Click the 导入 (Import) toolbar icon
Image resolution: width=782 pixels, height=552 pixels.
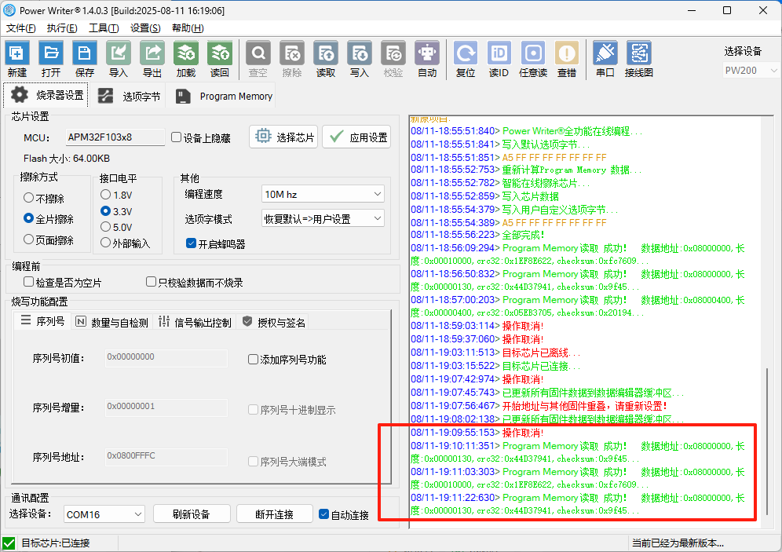coord(119,60)
